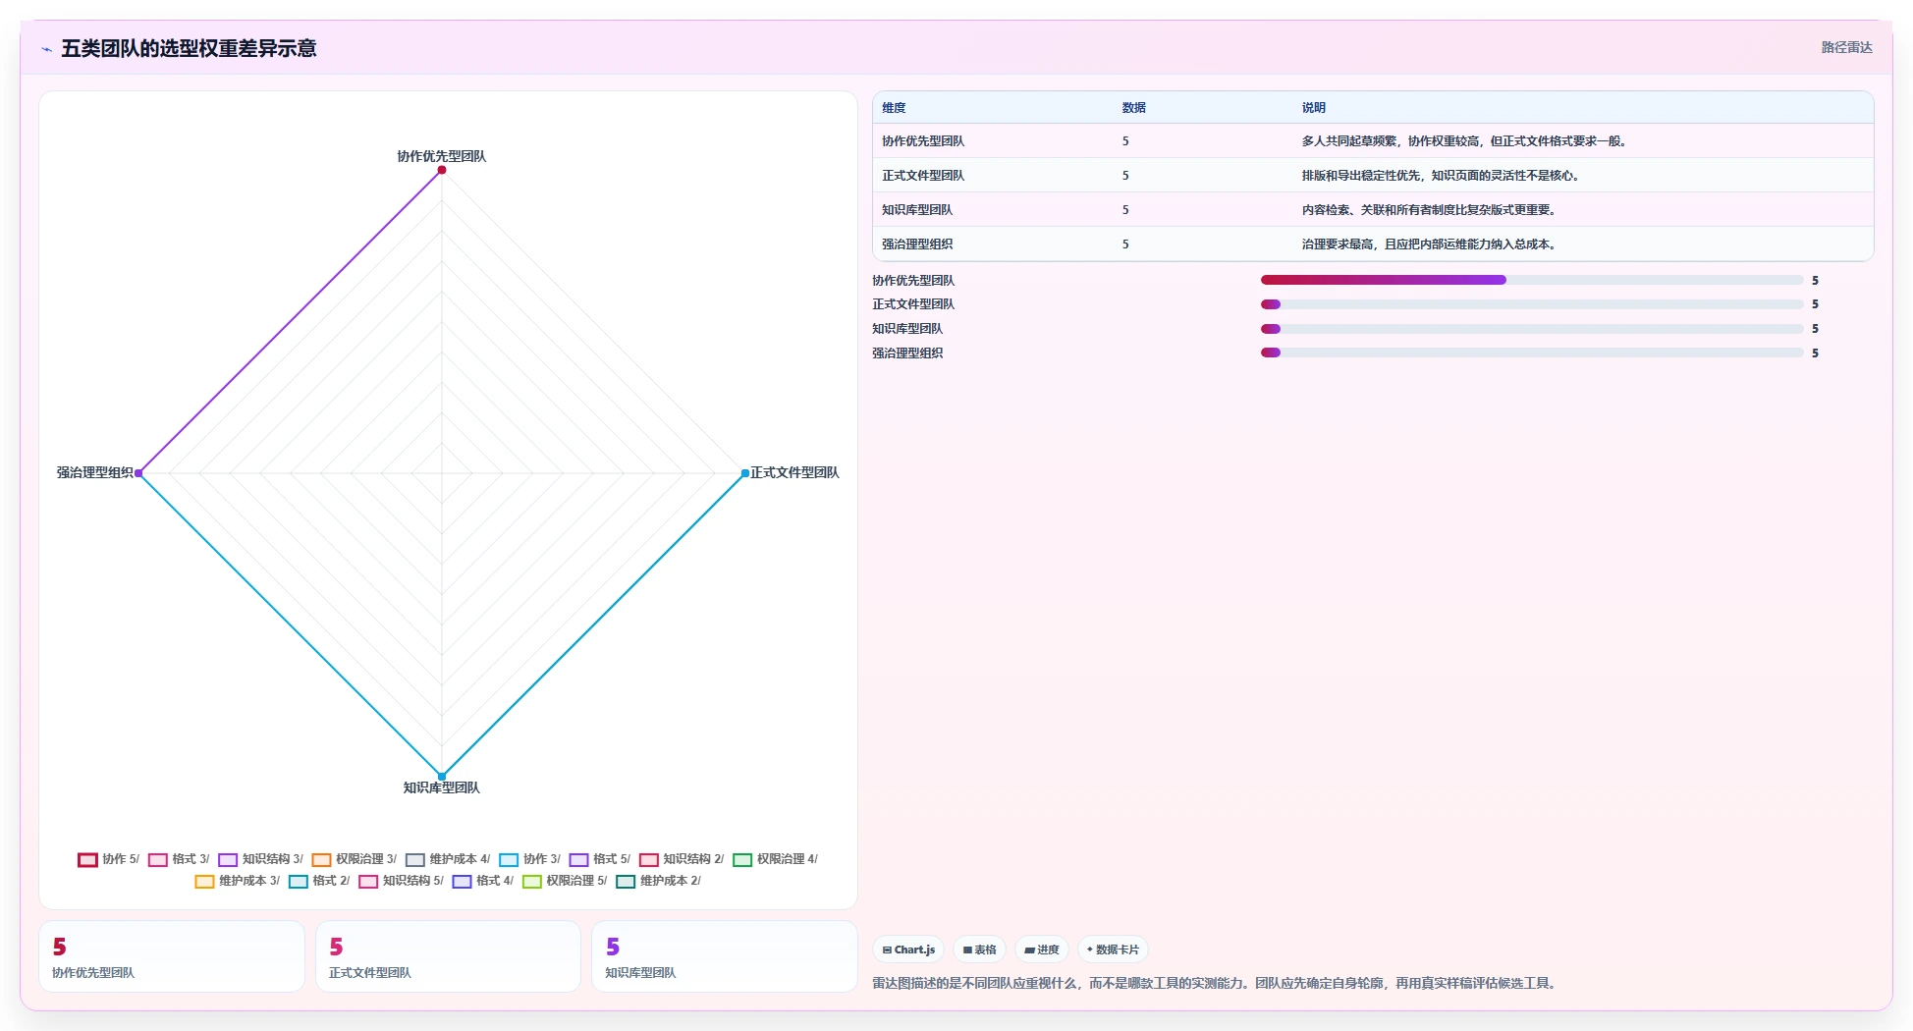Image resolution: width=1913 pixels, height=1031 pixels.
Task: Click the 数据卡片 tag
Action: [x=1113, y=950]
